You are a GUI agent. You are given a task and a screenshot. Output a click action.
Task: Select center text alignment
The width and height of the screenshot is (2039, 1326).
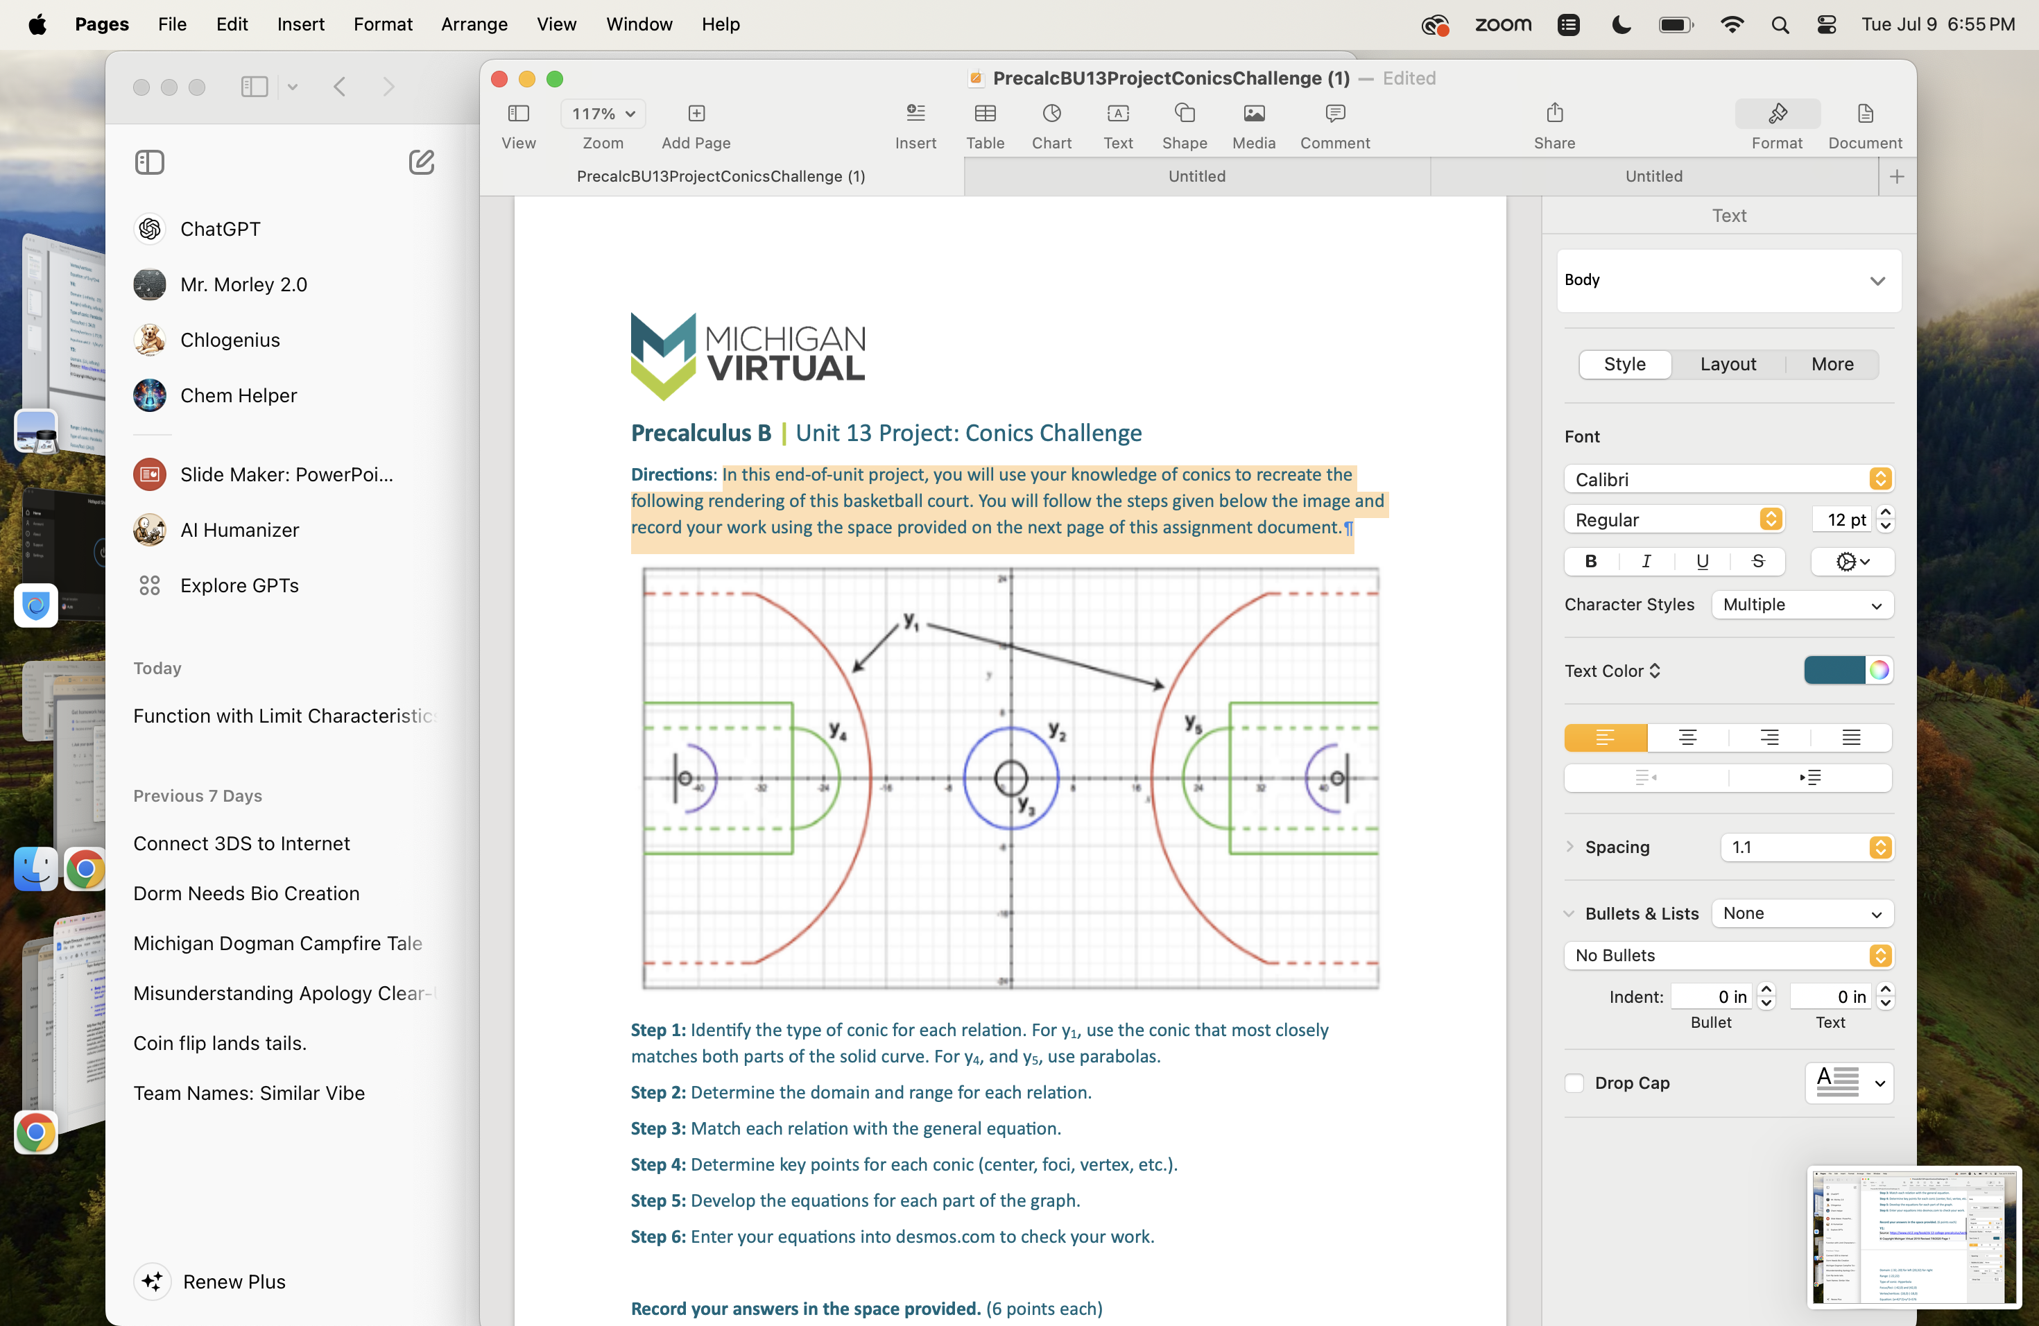(1687, 737)
